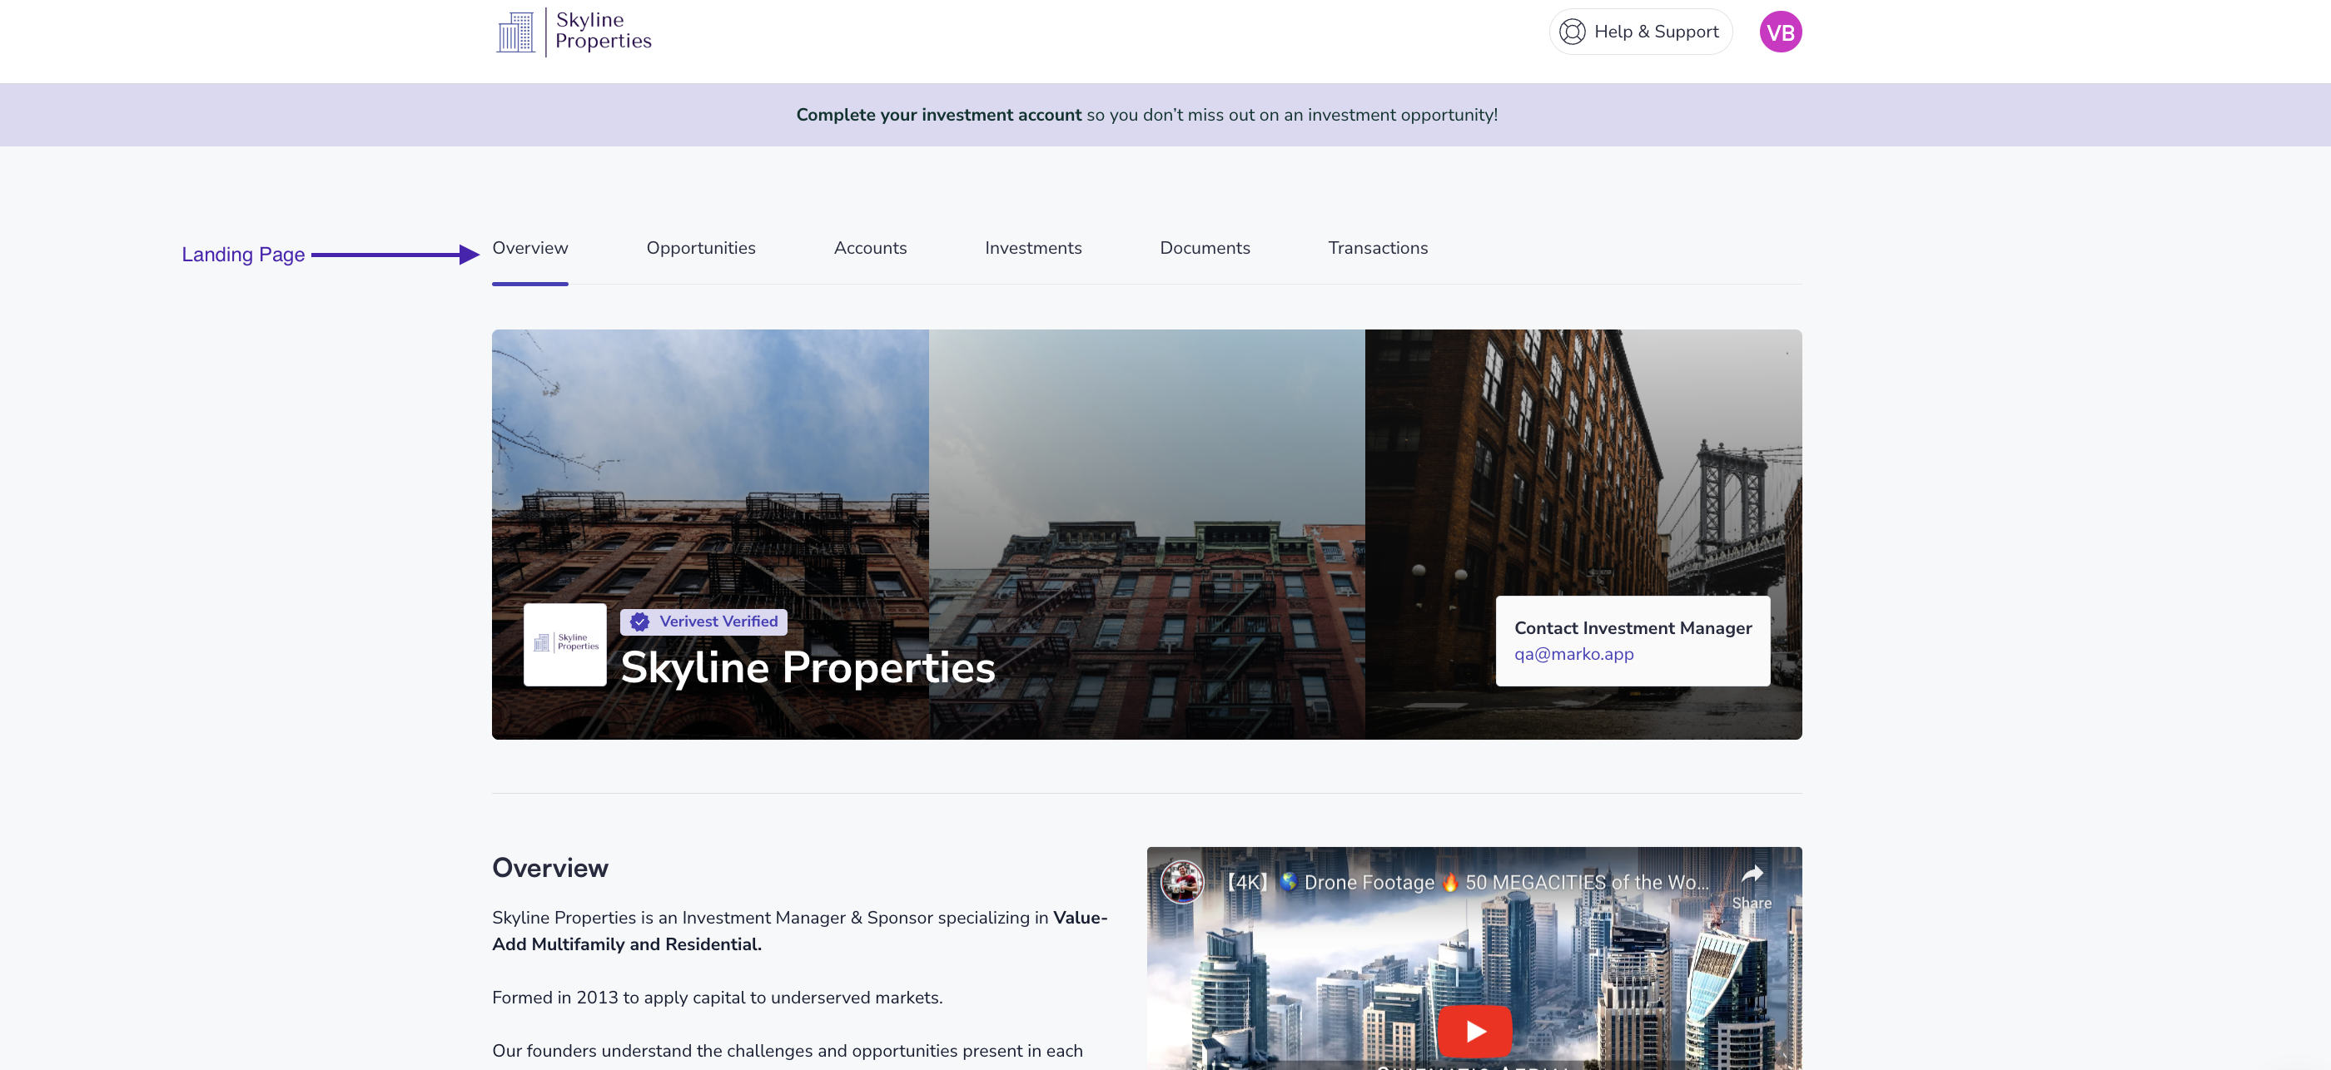Open the video title '50 MEGACITIES' link
2331x1070 pixels.
pos(1467,882)
